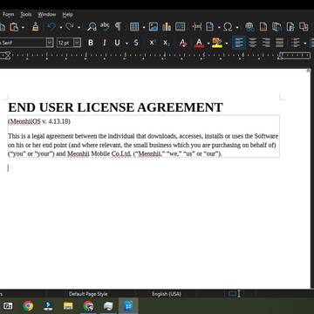Expand the highlighting color dropdown arrow

pos(227,44)
